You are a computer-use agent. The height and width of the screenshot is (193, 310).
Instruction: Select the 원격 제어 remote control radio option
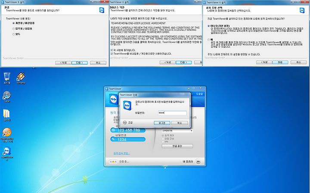click(x=163, y=136)
